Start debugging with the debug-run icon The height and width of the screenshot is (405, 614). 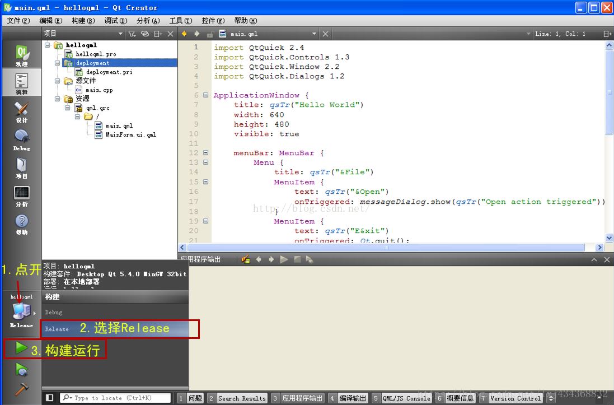pyautogui.click(x=21, y=369)
